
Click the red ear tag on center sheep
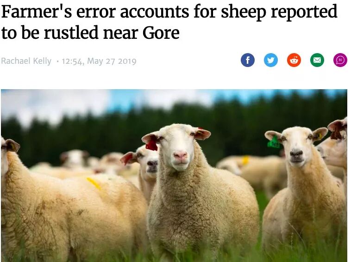(151, 145)
